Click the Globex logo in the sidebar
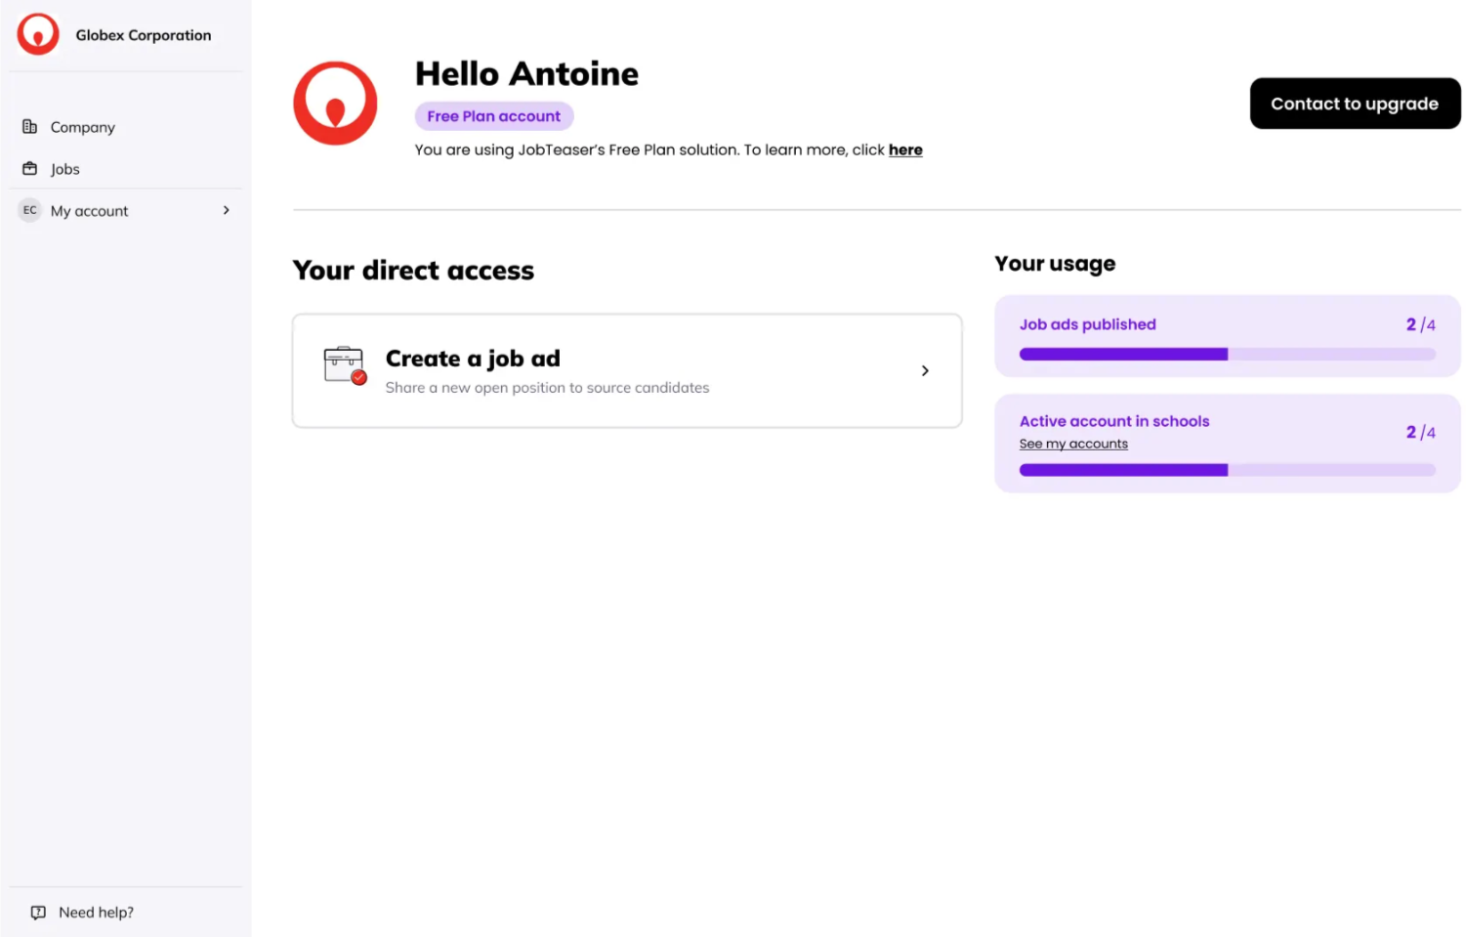1466x937 pixels. coord(38,34)
